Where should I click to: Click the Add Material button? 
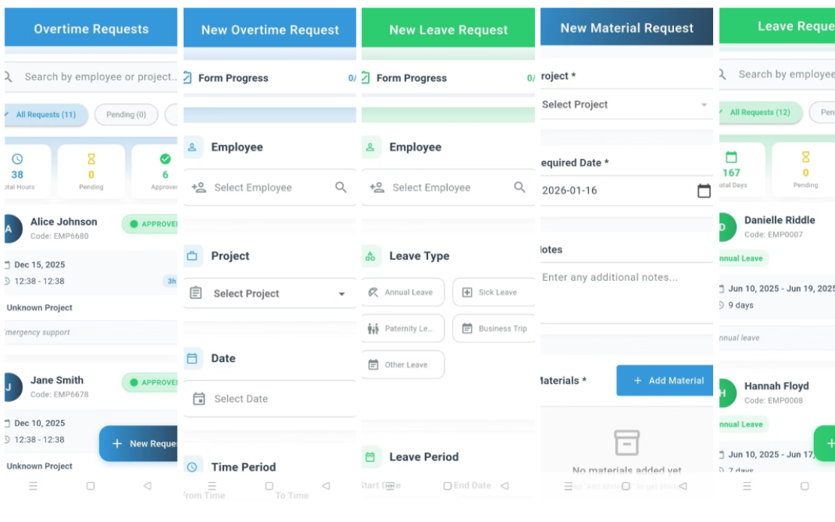click(x=664, y=380)
